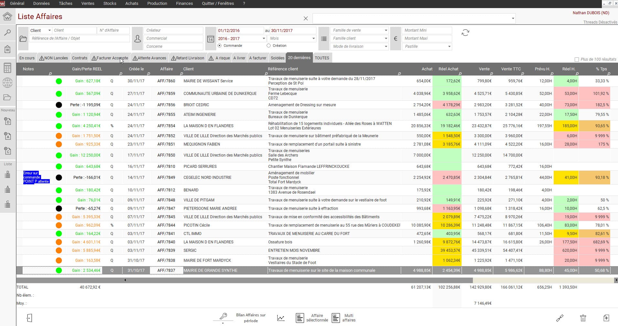Click the exit door icon at bottom left
This screenshot has height=326, width=618.
[29, 318]
